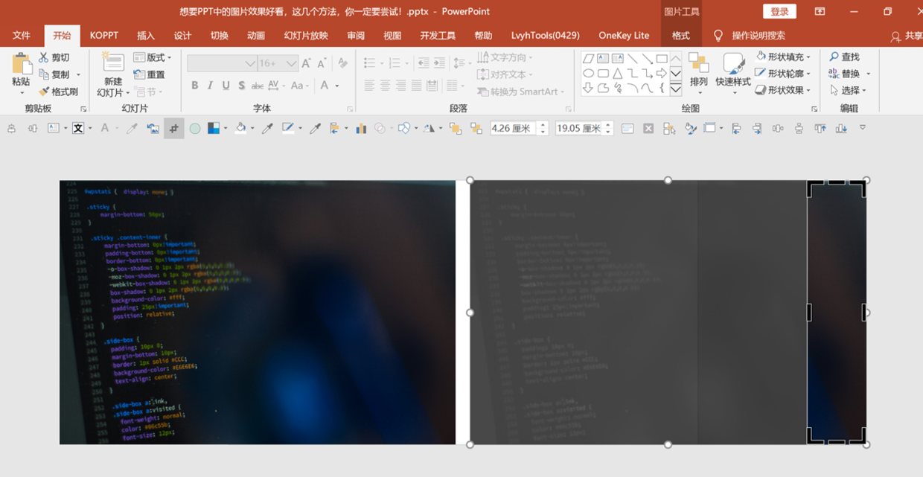Toggle justify text alignment

[x=416, y=86]
